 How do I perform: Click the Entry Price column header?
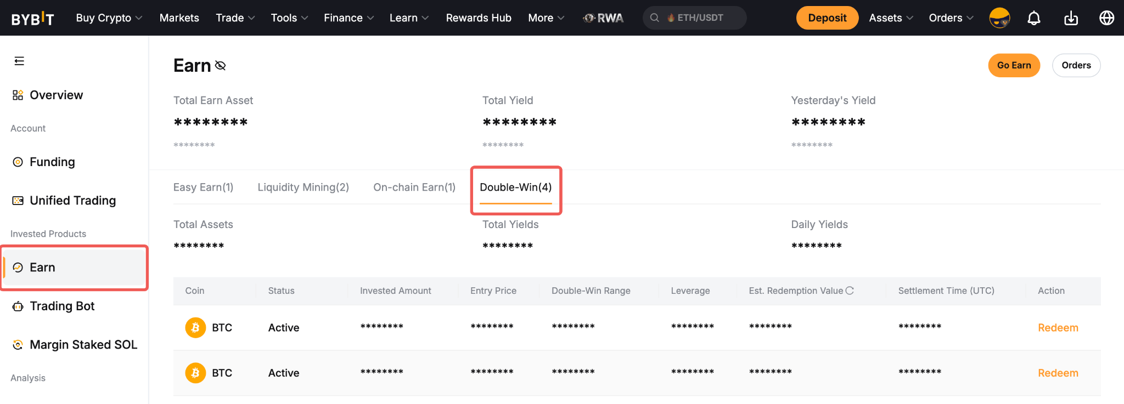click(493, 291)
